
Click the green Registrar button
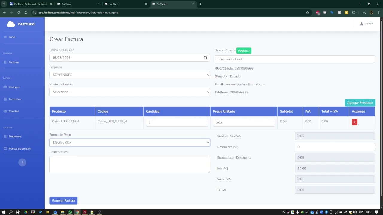(244, 51)
